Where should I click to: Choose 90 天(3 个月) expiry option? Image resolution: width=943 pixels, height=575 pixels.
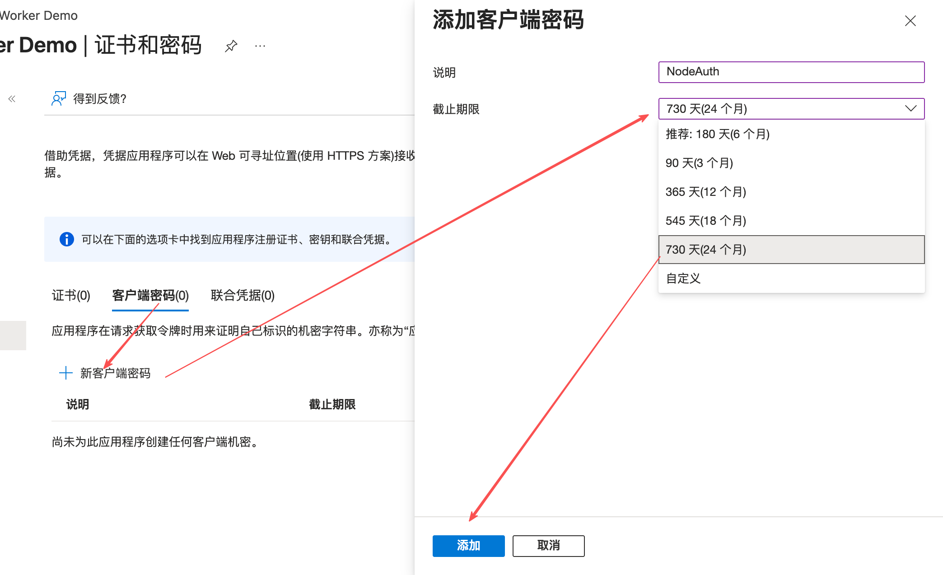pyautogui.click(x=699, y=163)
